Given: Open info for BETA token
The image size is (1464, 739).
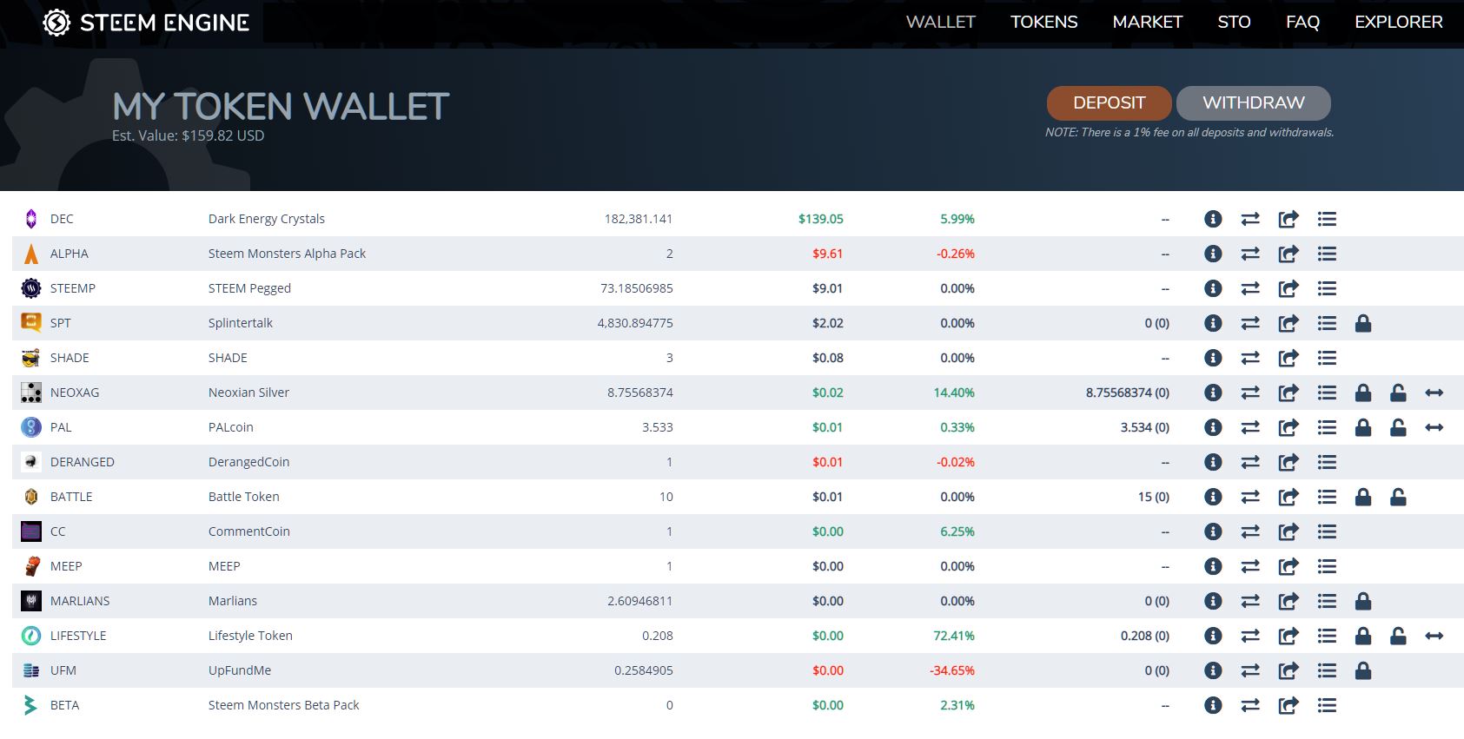Looking at the screenshot, I should [1213, 705].
